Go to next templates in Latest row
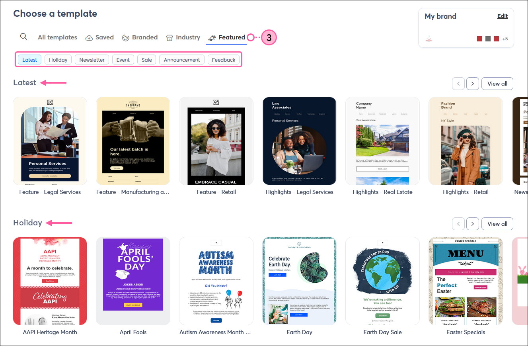Screen dimensions: 528x346 point(472,84)
